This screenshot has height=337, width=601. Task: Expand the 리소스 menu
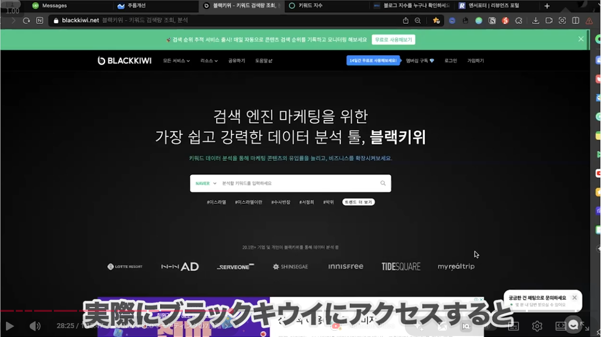tap(209, 61)
